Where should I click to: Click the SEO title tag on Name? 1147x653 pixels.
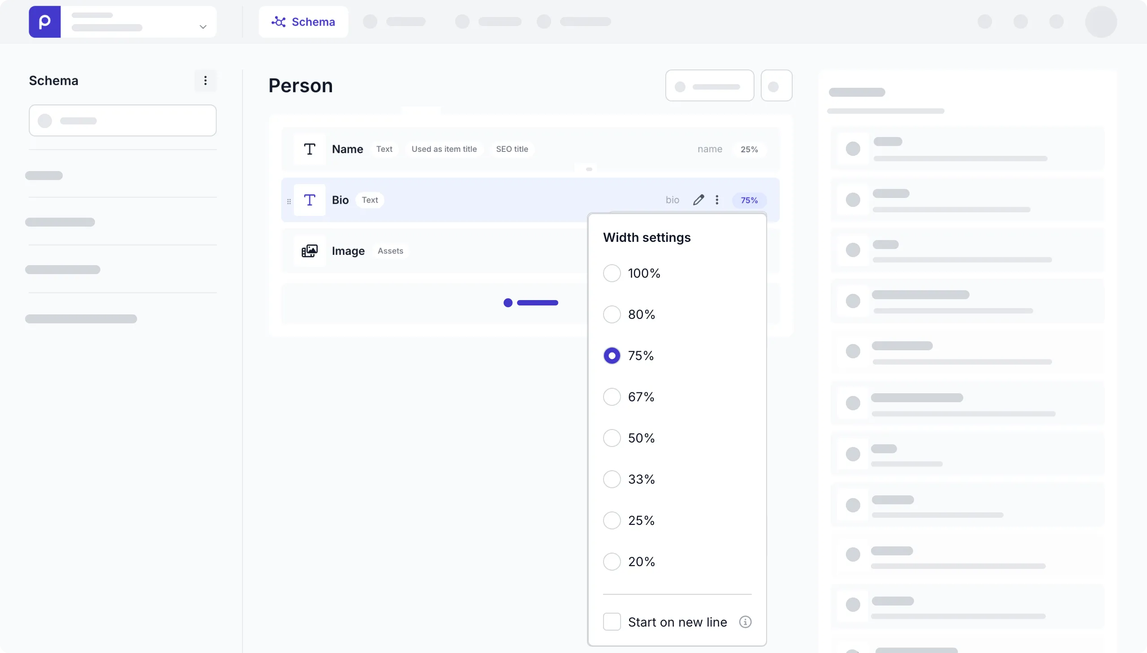click(x=512, y=149)
